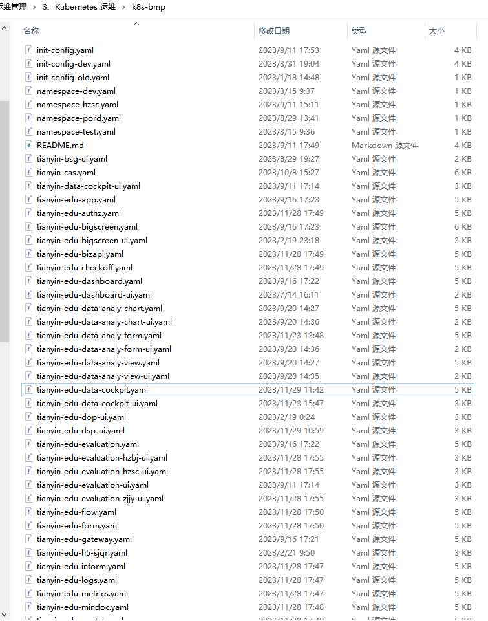Click the tianyin-edu-flow.yaml file icon
Image resolution: width=488 pixels, height=621 pixels.
[x=28, y=512]
